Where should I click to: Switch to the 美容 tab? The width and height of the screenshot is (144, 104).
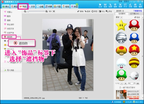pyautogui.click(x=14, y=6)
